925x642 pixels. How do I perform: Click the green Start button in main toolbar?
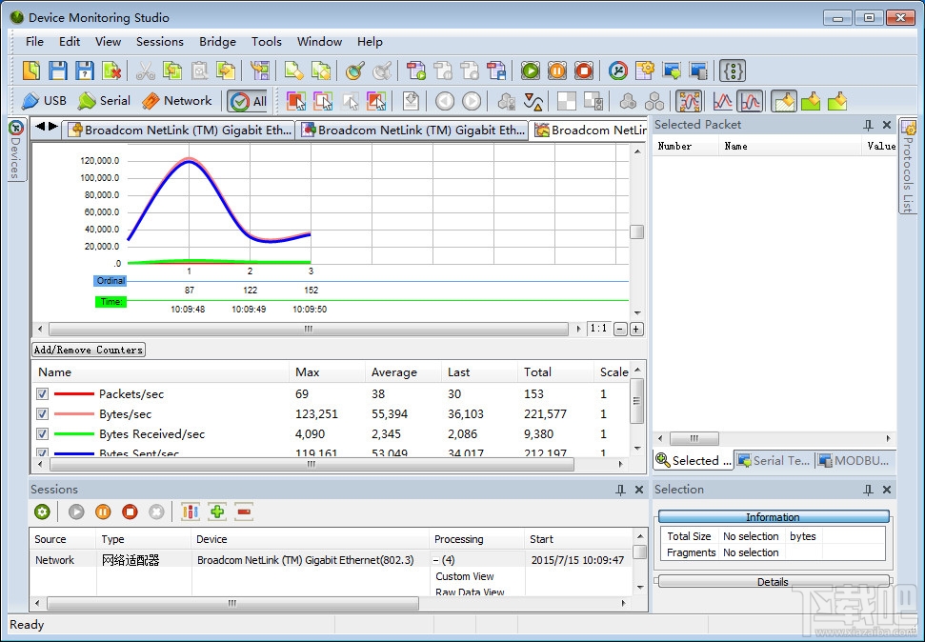coord(531,70)
